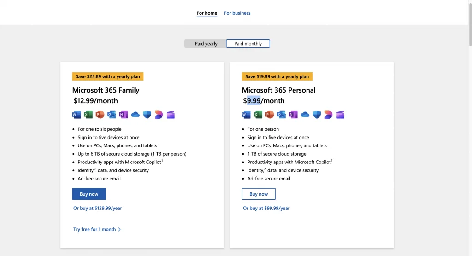Click the Designer icon in Family plan
Screen dimensions: 472x256
159,115
